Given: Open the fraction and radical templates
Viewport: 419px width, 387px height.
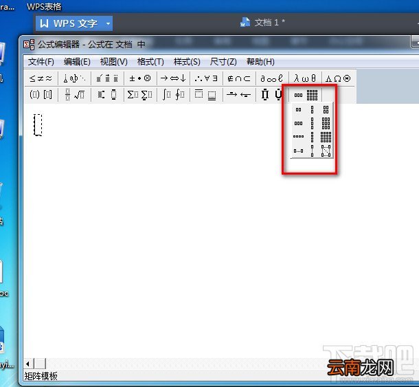Looking at the screenshot, I should point(74,94).
